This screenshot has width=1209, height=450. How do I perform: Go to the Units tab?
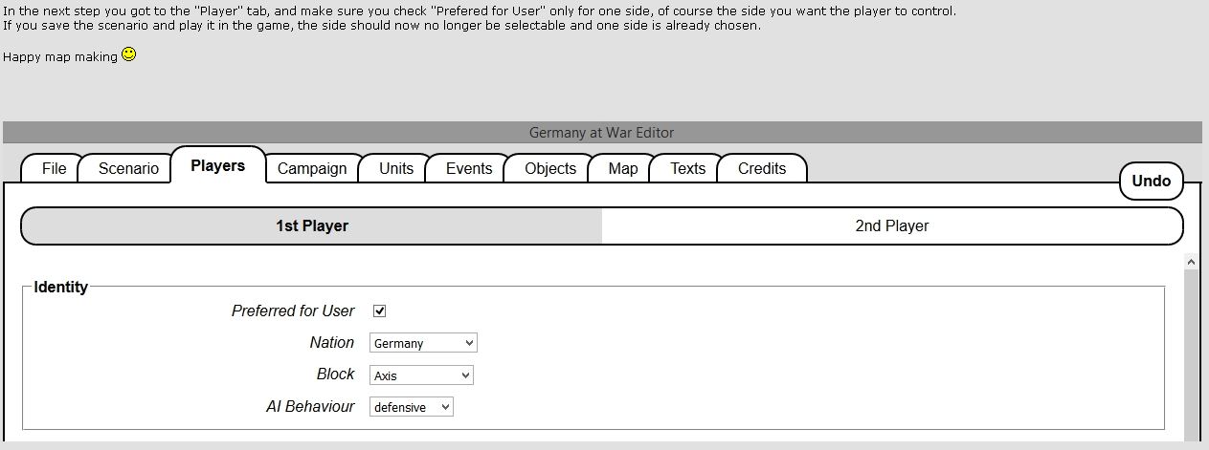(396, 168)
